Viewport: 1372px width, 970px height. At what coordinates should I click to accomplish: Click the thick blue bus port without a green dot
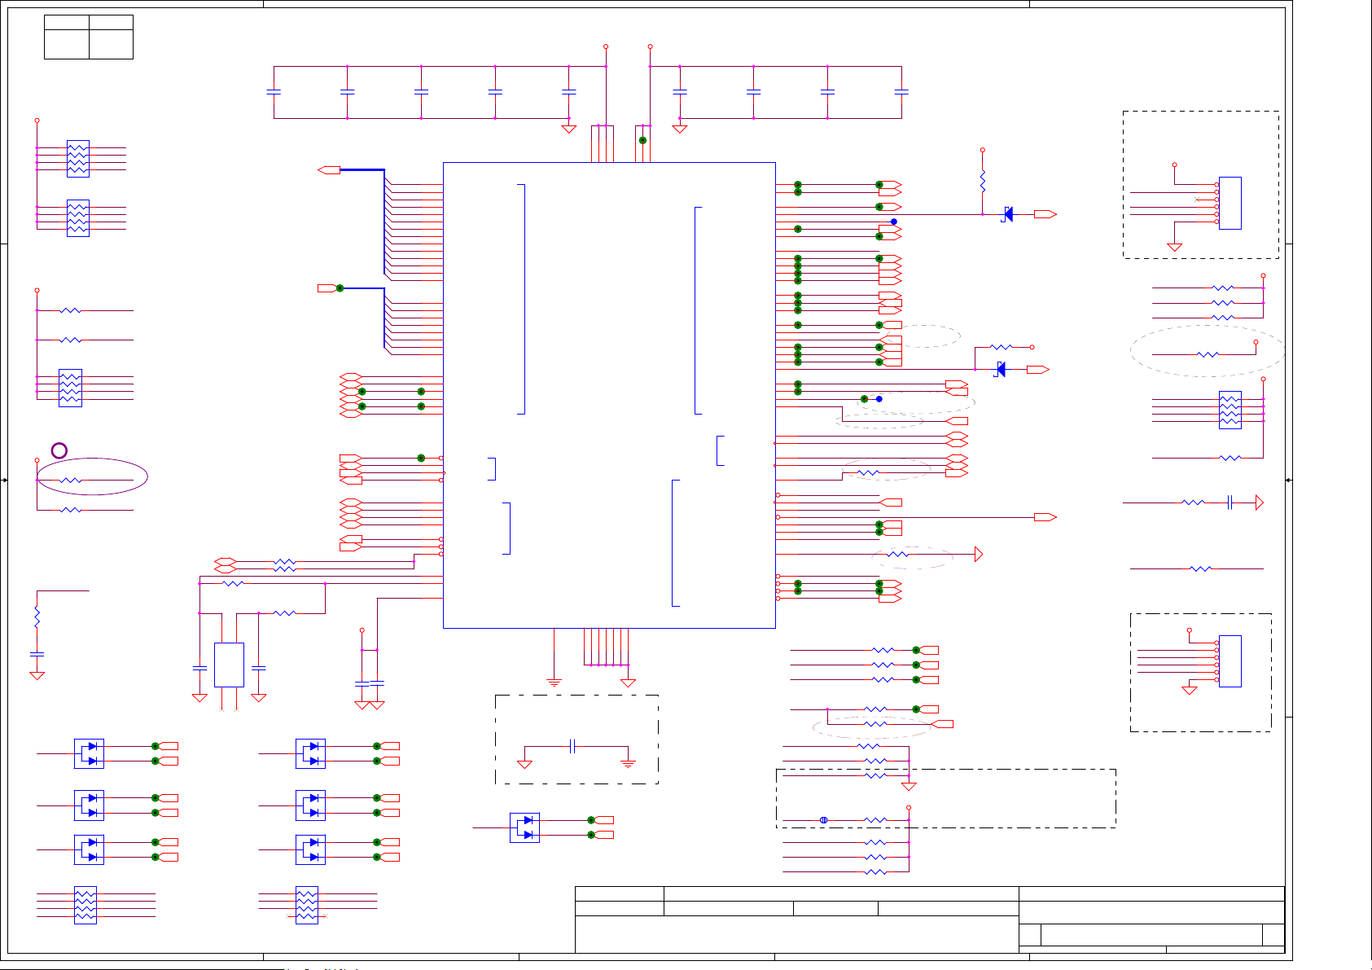click(x=329, y=169)
